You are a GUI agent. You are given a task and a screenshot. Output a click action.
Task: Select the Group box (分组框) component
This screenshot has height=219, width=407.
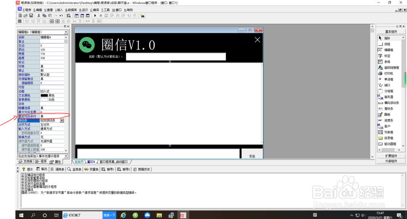(389, 91)
